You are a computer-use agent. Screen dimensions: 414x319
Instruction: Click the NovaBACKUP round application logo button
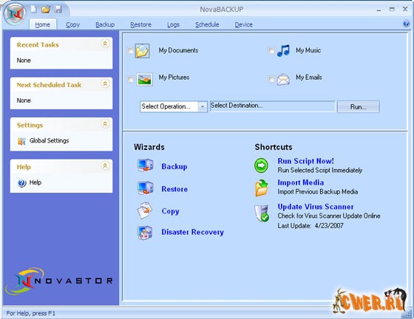pos(16,14)
